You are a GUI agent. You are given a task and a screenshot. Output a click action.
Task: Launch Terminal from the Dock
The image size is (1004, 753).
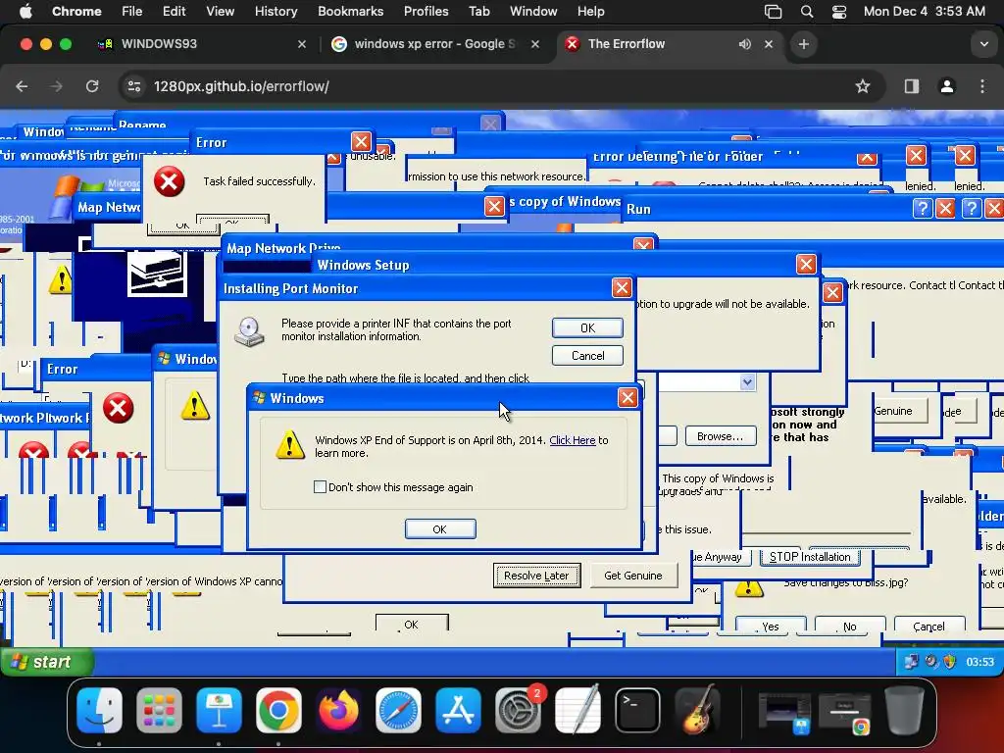637,710
